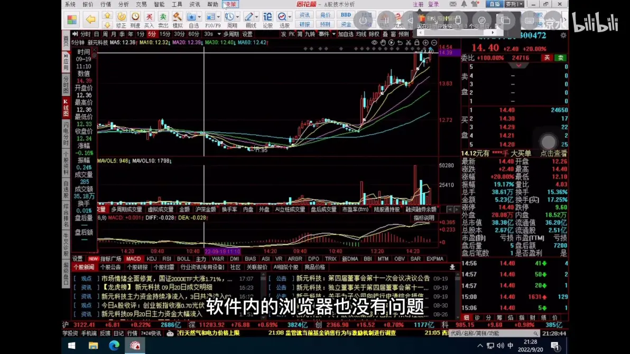This screenshot has width=630, height=354.
Task: Expand the 画线 dropdown arrow
Action: [257, 17]
